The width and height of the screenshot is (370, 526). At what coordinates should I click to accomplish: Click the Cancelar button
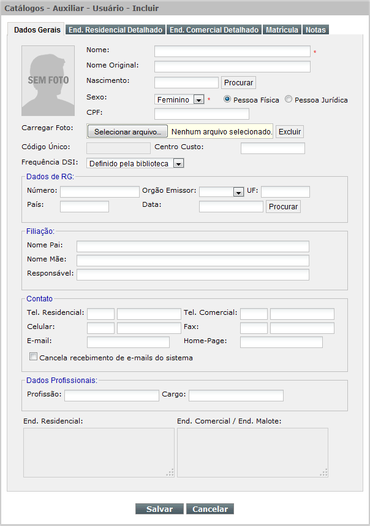click(210, 509)
